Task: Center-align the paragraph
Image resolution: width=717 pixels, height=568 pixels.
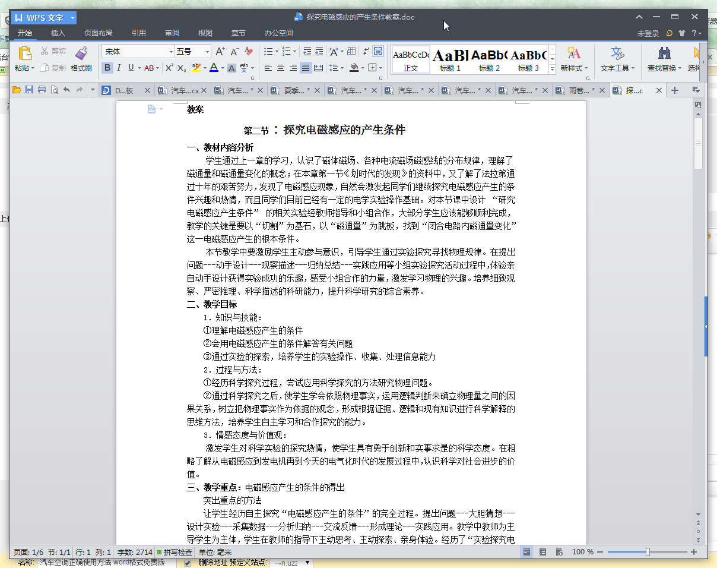Action: [x=281, y=68]
